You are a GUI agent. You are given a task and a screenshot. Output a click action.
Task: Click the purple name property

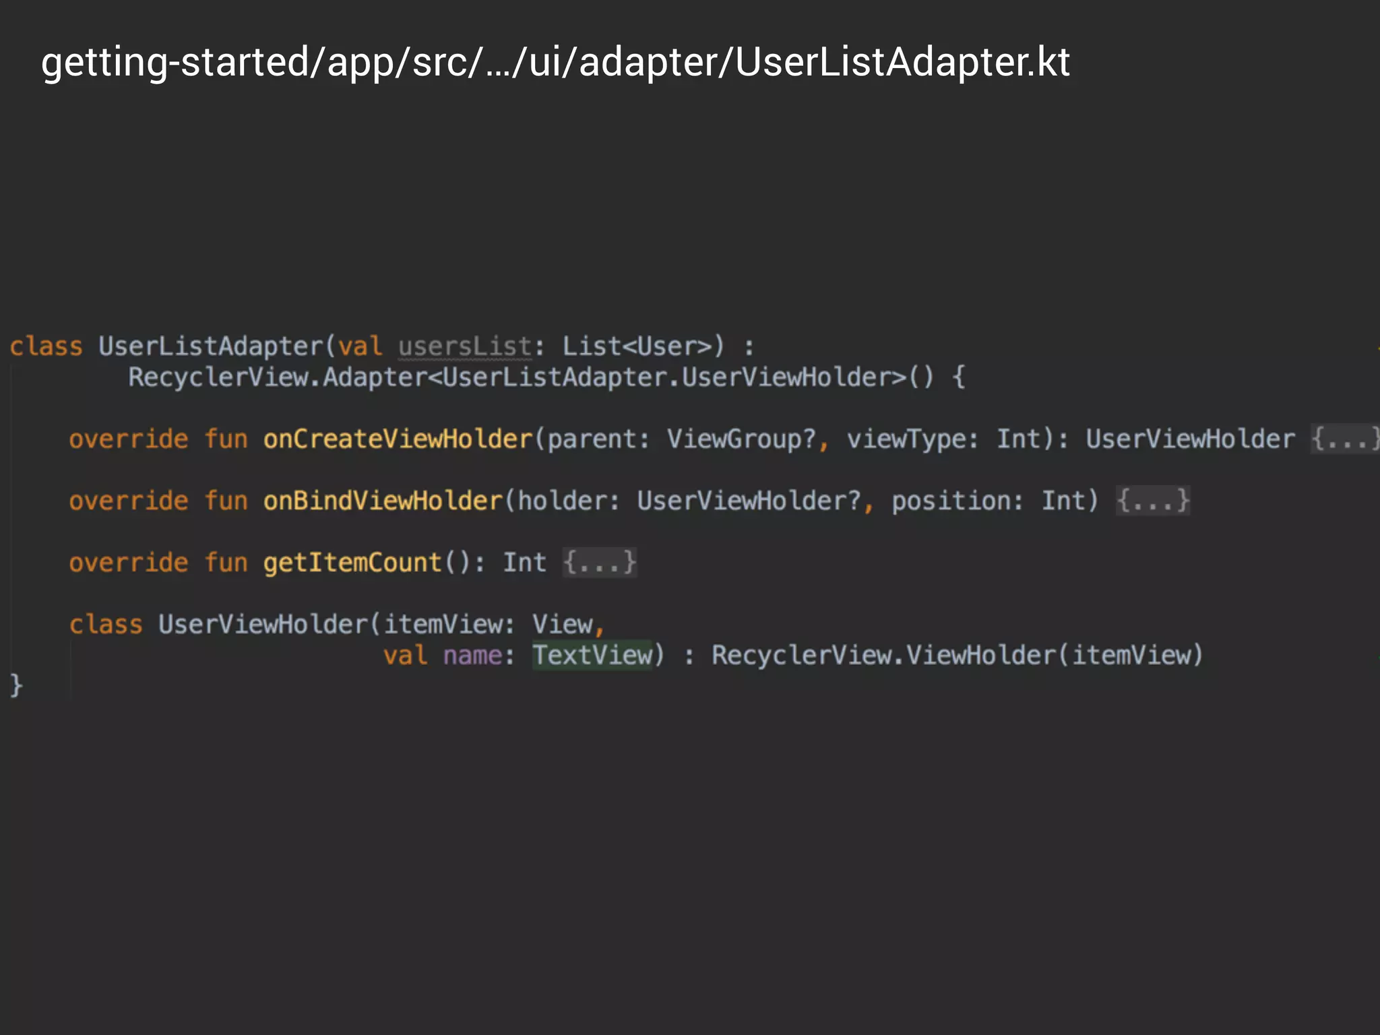click(x=472, y=656)
